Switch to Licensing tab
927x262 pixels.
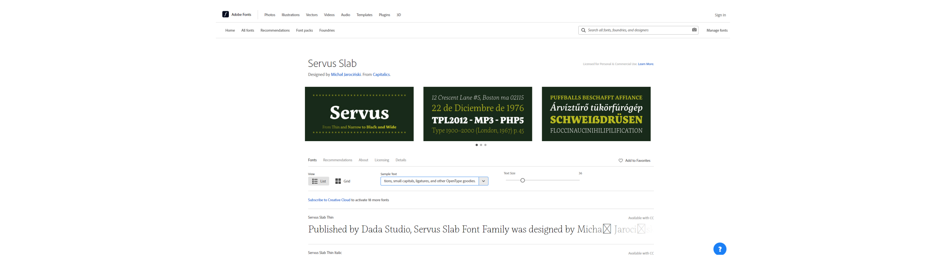click(x=382, y=160)
